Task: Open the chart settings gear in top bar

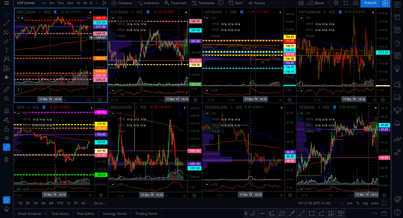Action: click(x=336, y=3)
